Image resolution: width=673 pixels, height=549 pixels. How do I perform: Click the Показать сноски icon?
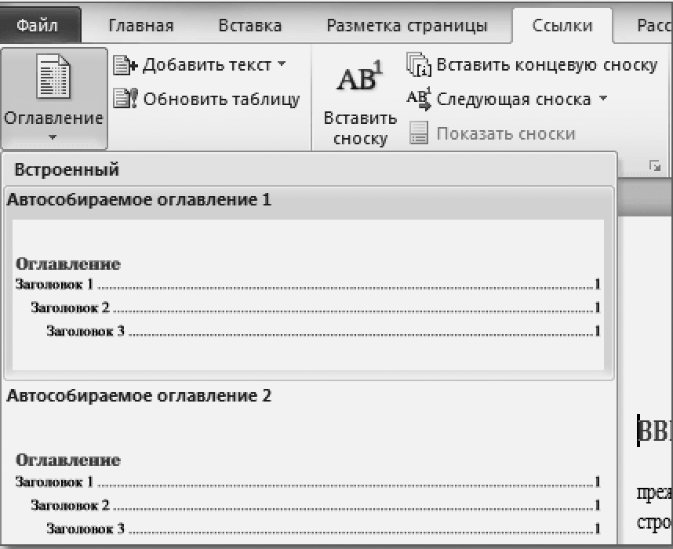(x=420, y=134)
